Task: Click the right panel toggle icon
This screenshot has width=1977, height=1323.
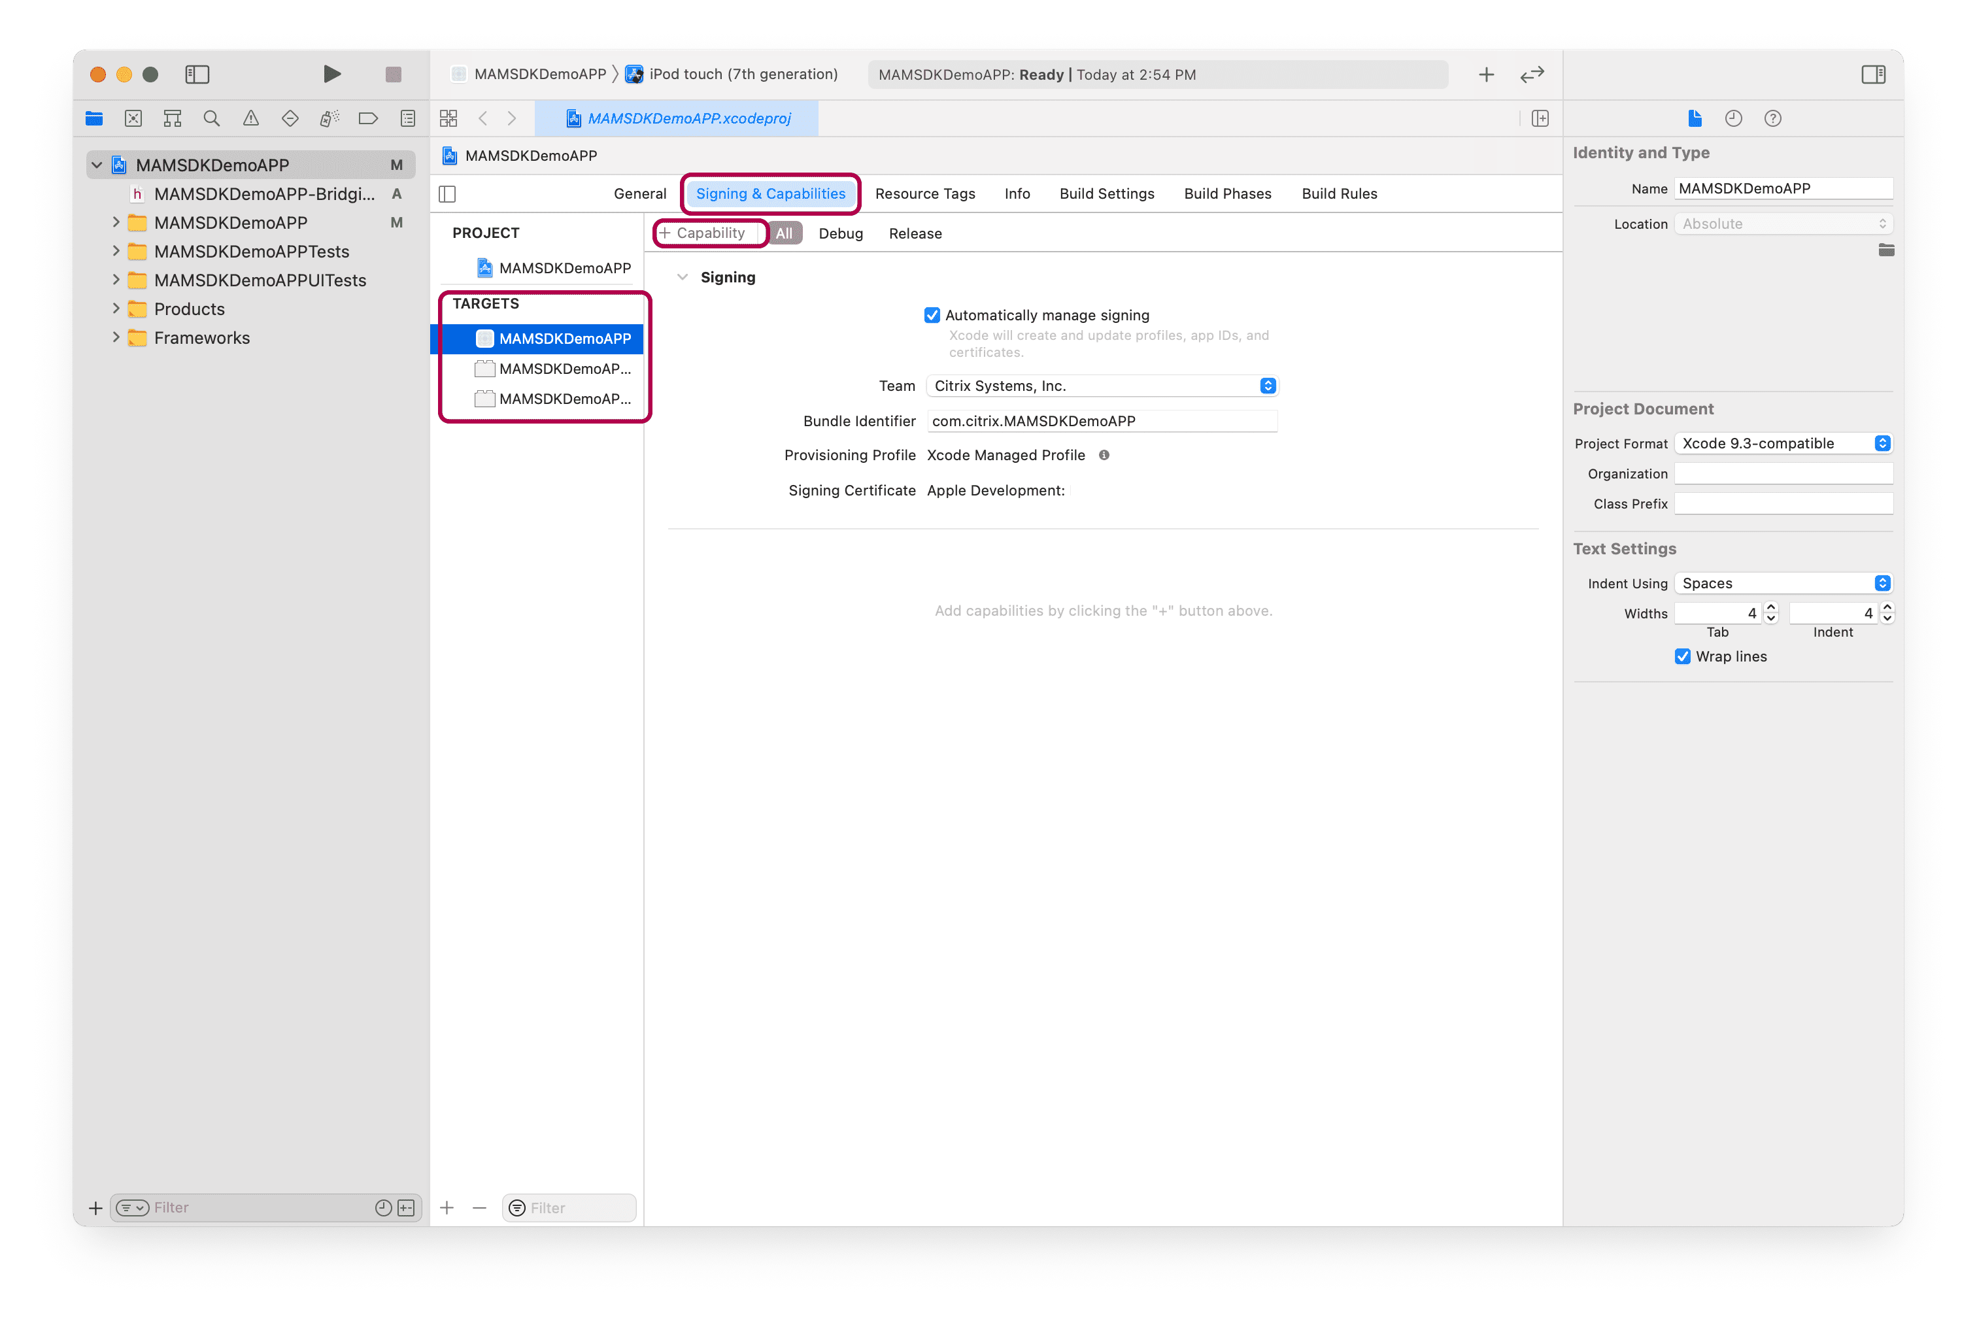Action: 1869,73
